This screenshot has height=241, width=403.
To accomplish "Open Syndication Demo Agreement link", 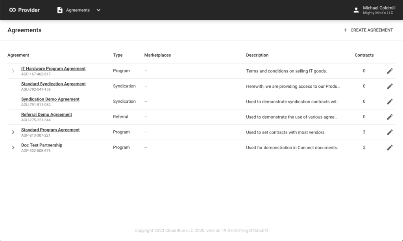I will 50,99.
